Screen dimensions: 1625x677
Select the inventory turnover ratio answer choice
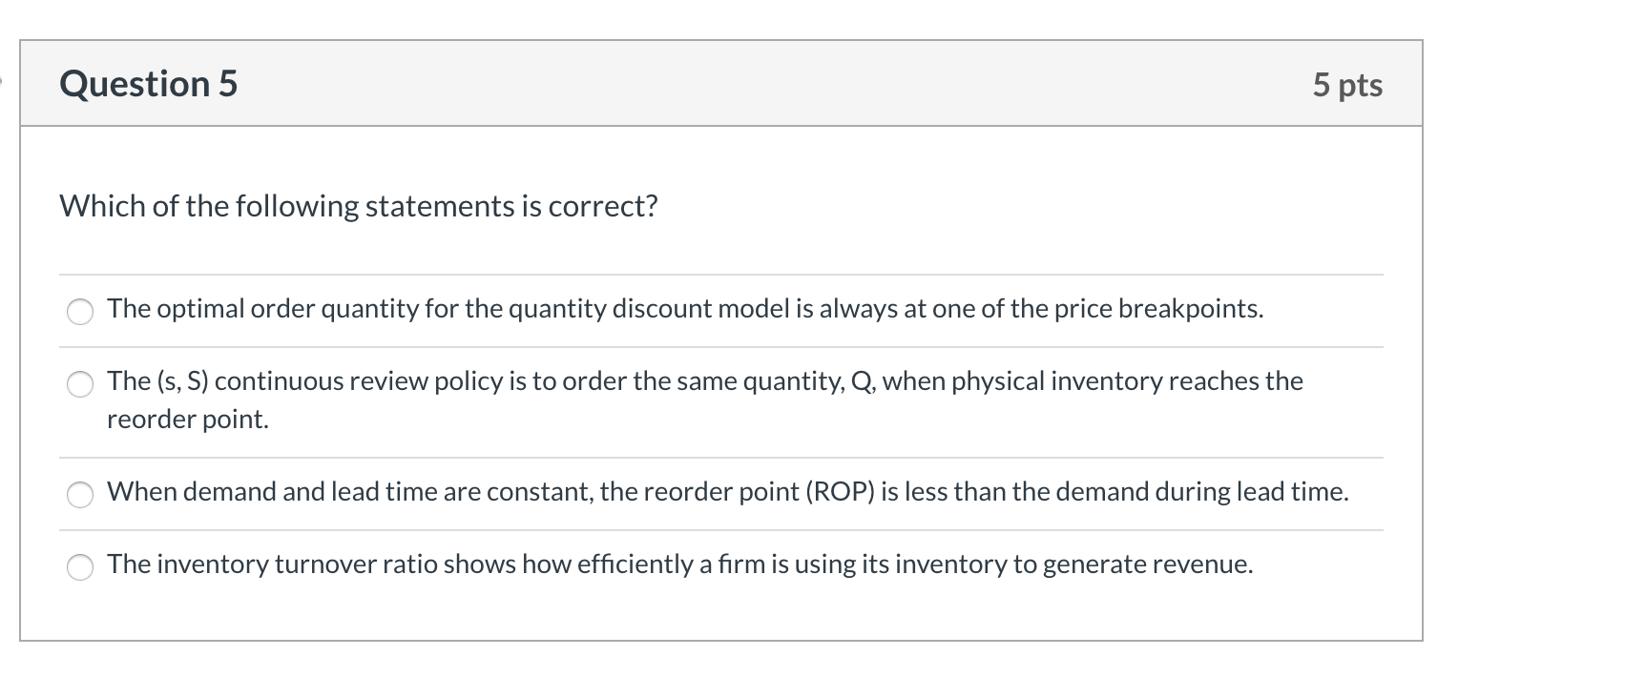[x=80, y=566]
